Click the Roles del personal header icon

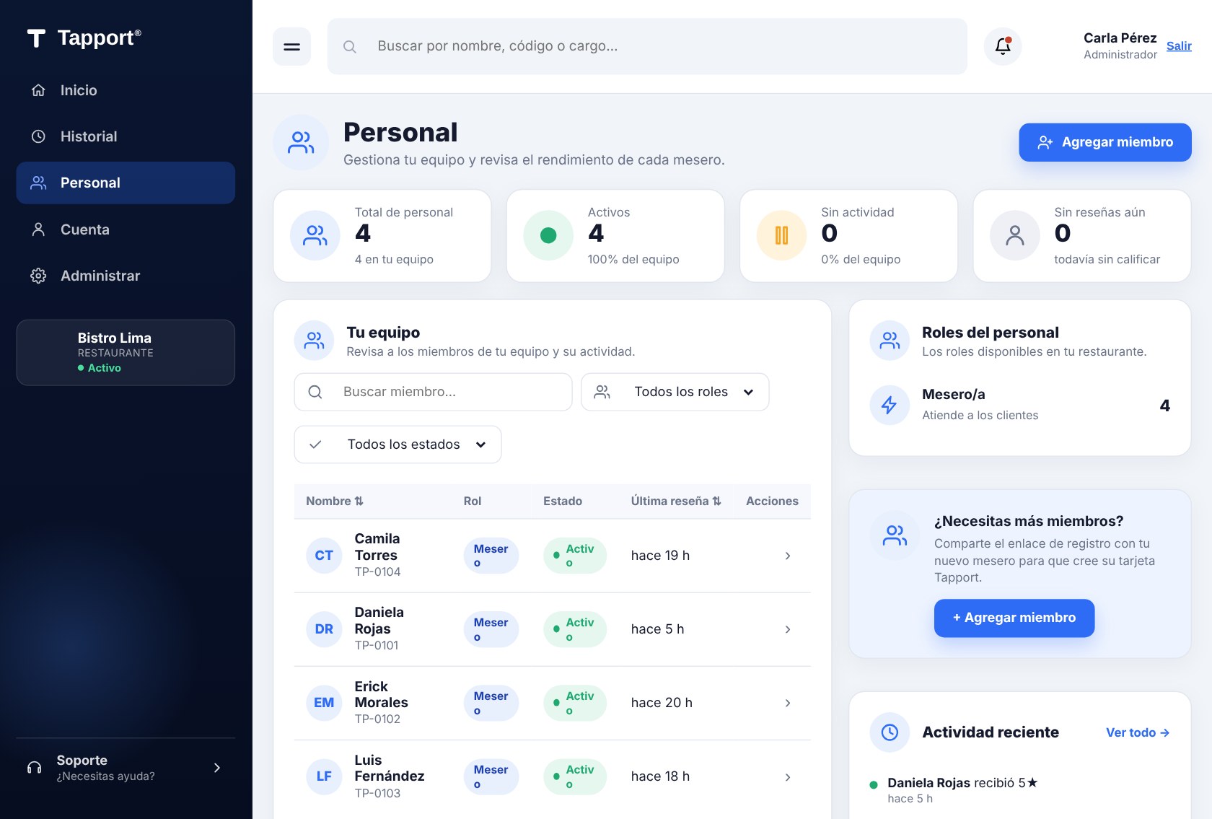(x=890, y=341)
